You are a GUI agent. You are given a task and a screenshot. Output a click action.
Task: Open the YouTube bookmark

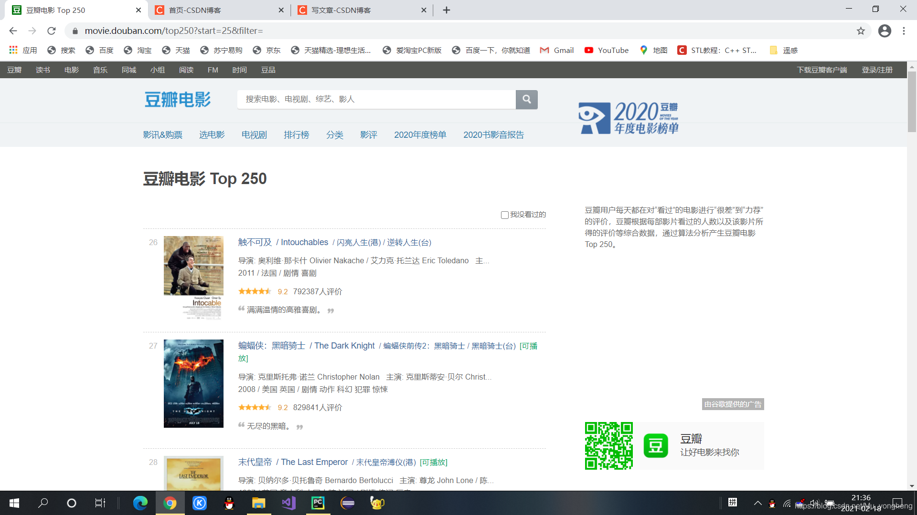[607, 50]
